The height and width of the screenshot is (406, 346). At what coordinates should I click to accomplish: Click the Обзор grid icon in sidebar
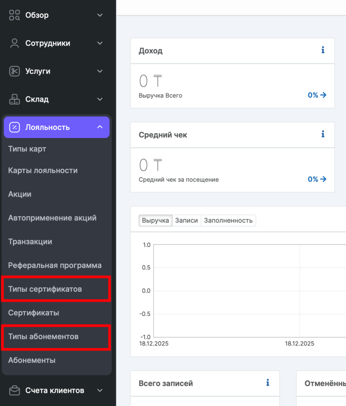tap(14, 15)
